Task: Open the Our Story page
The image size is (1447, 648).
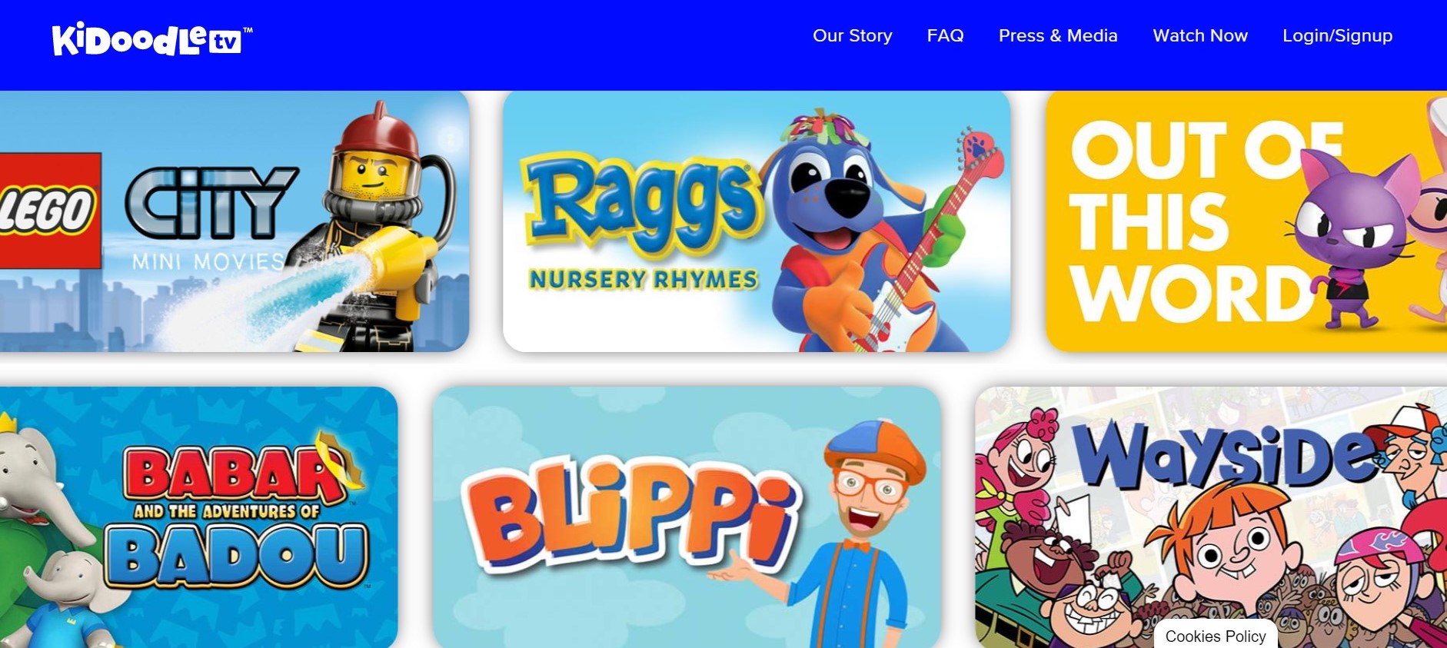Action: [x=853, y=35]
